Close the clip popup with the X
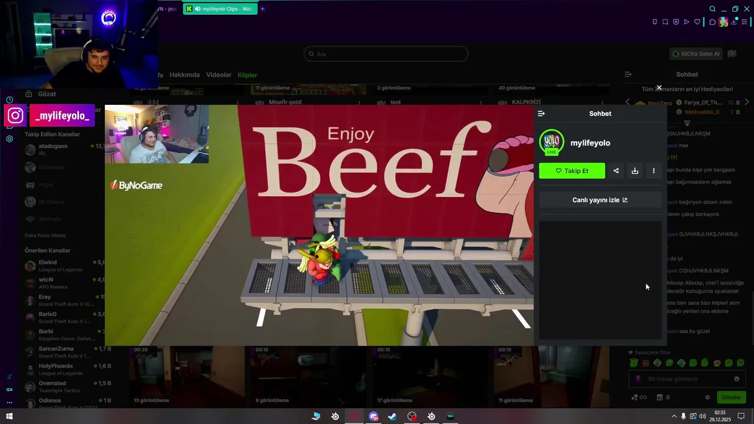 point(659,88)
